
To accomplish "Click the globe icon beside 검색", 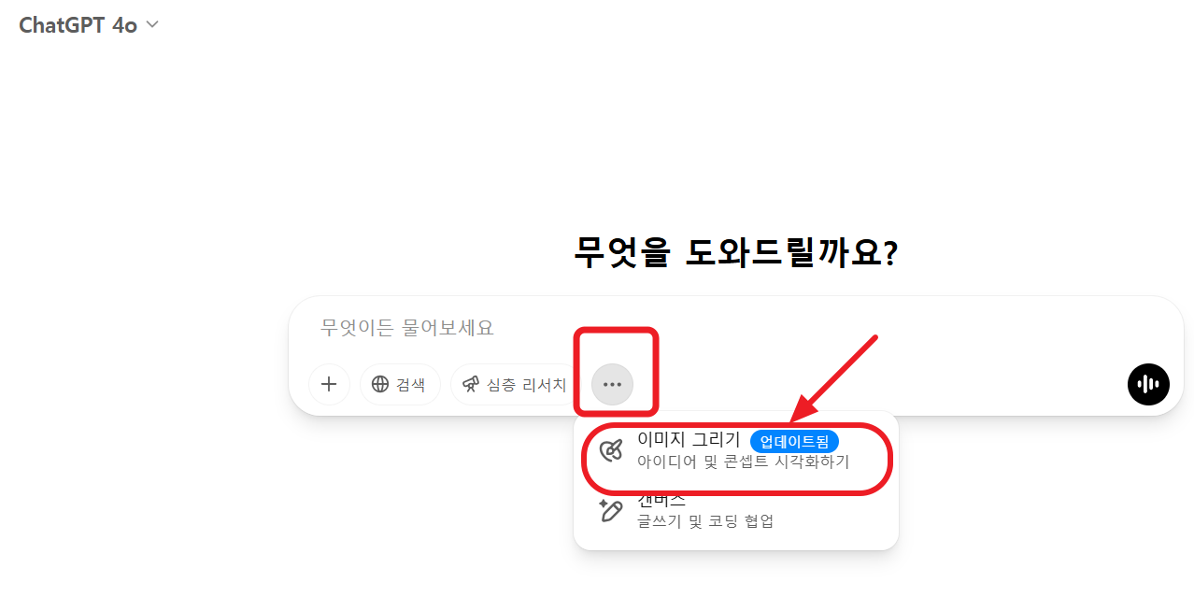I will click(380, 384).
